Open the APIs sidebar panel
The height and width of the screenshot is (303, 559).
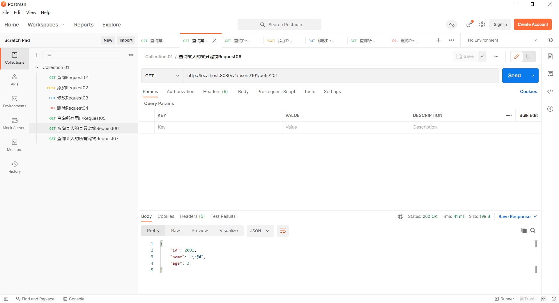(x=15, y=80)
